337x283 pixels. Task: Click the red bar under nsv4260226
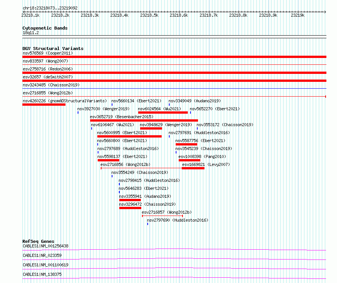(x=44, y=105)
